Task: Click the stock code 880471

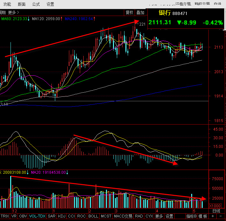Action: click(x=180, y=13)
